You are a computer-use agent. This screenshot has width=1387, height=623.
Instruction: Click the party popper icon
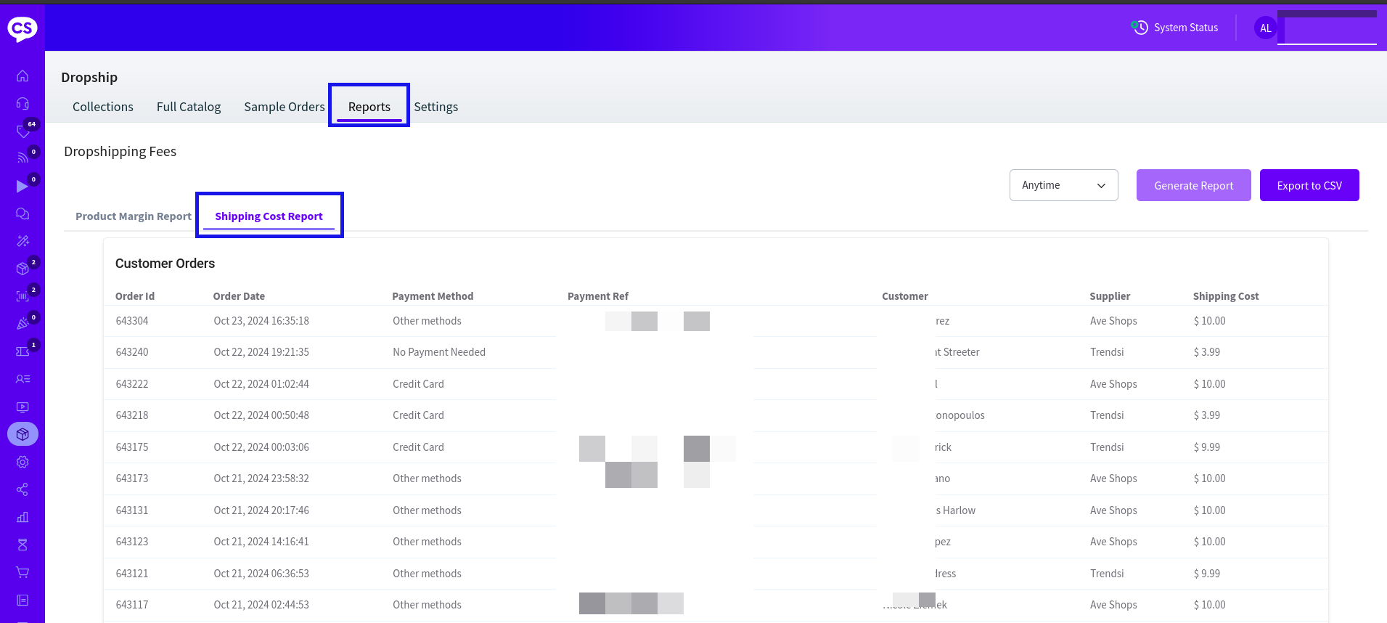click(22, 324)
